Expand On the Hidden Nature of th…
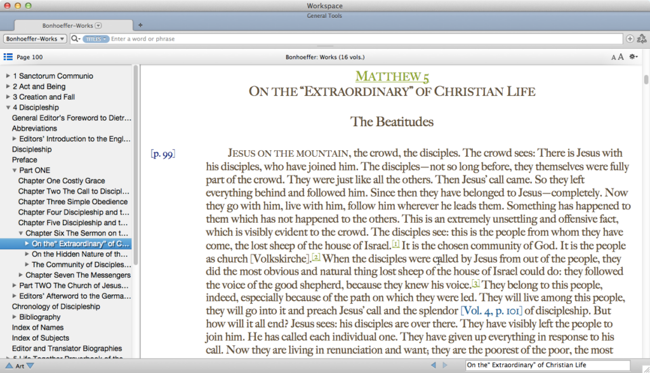Viewport: 650px width, 373px height. [27, 254]
